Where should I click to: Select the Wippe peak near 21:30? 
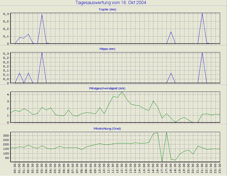click(202, 53)
